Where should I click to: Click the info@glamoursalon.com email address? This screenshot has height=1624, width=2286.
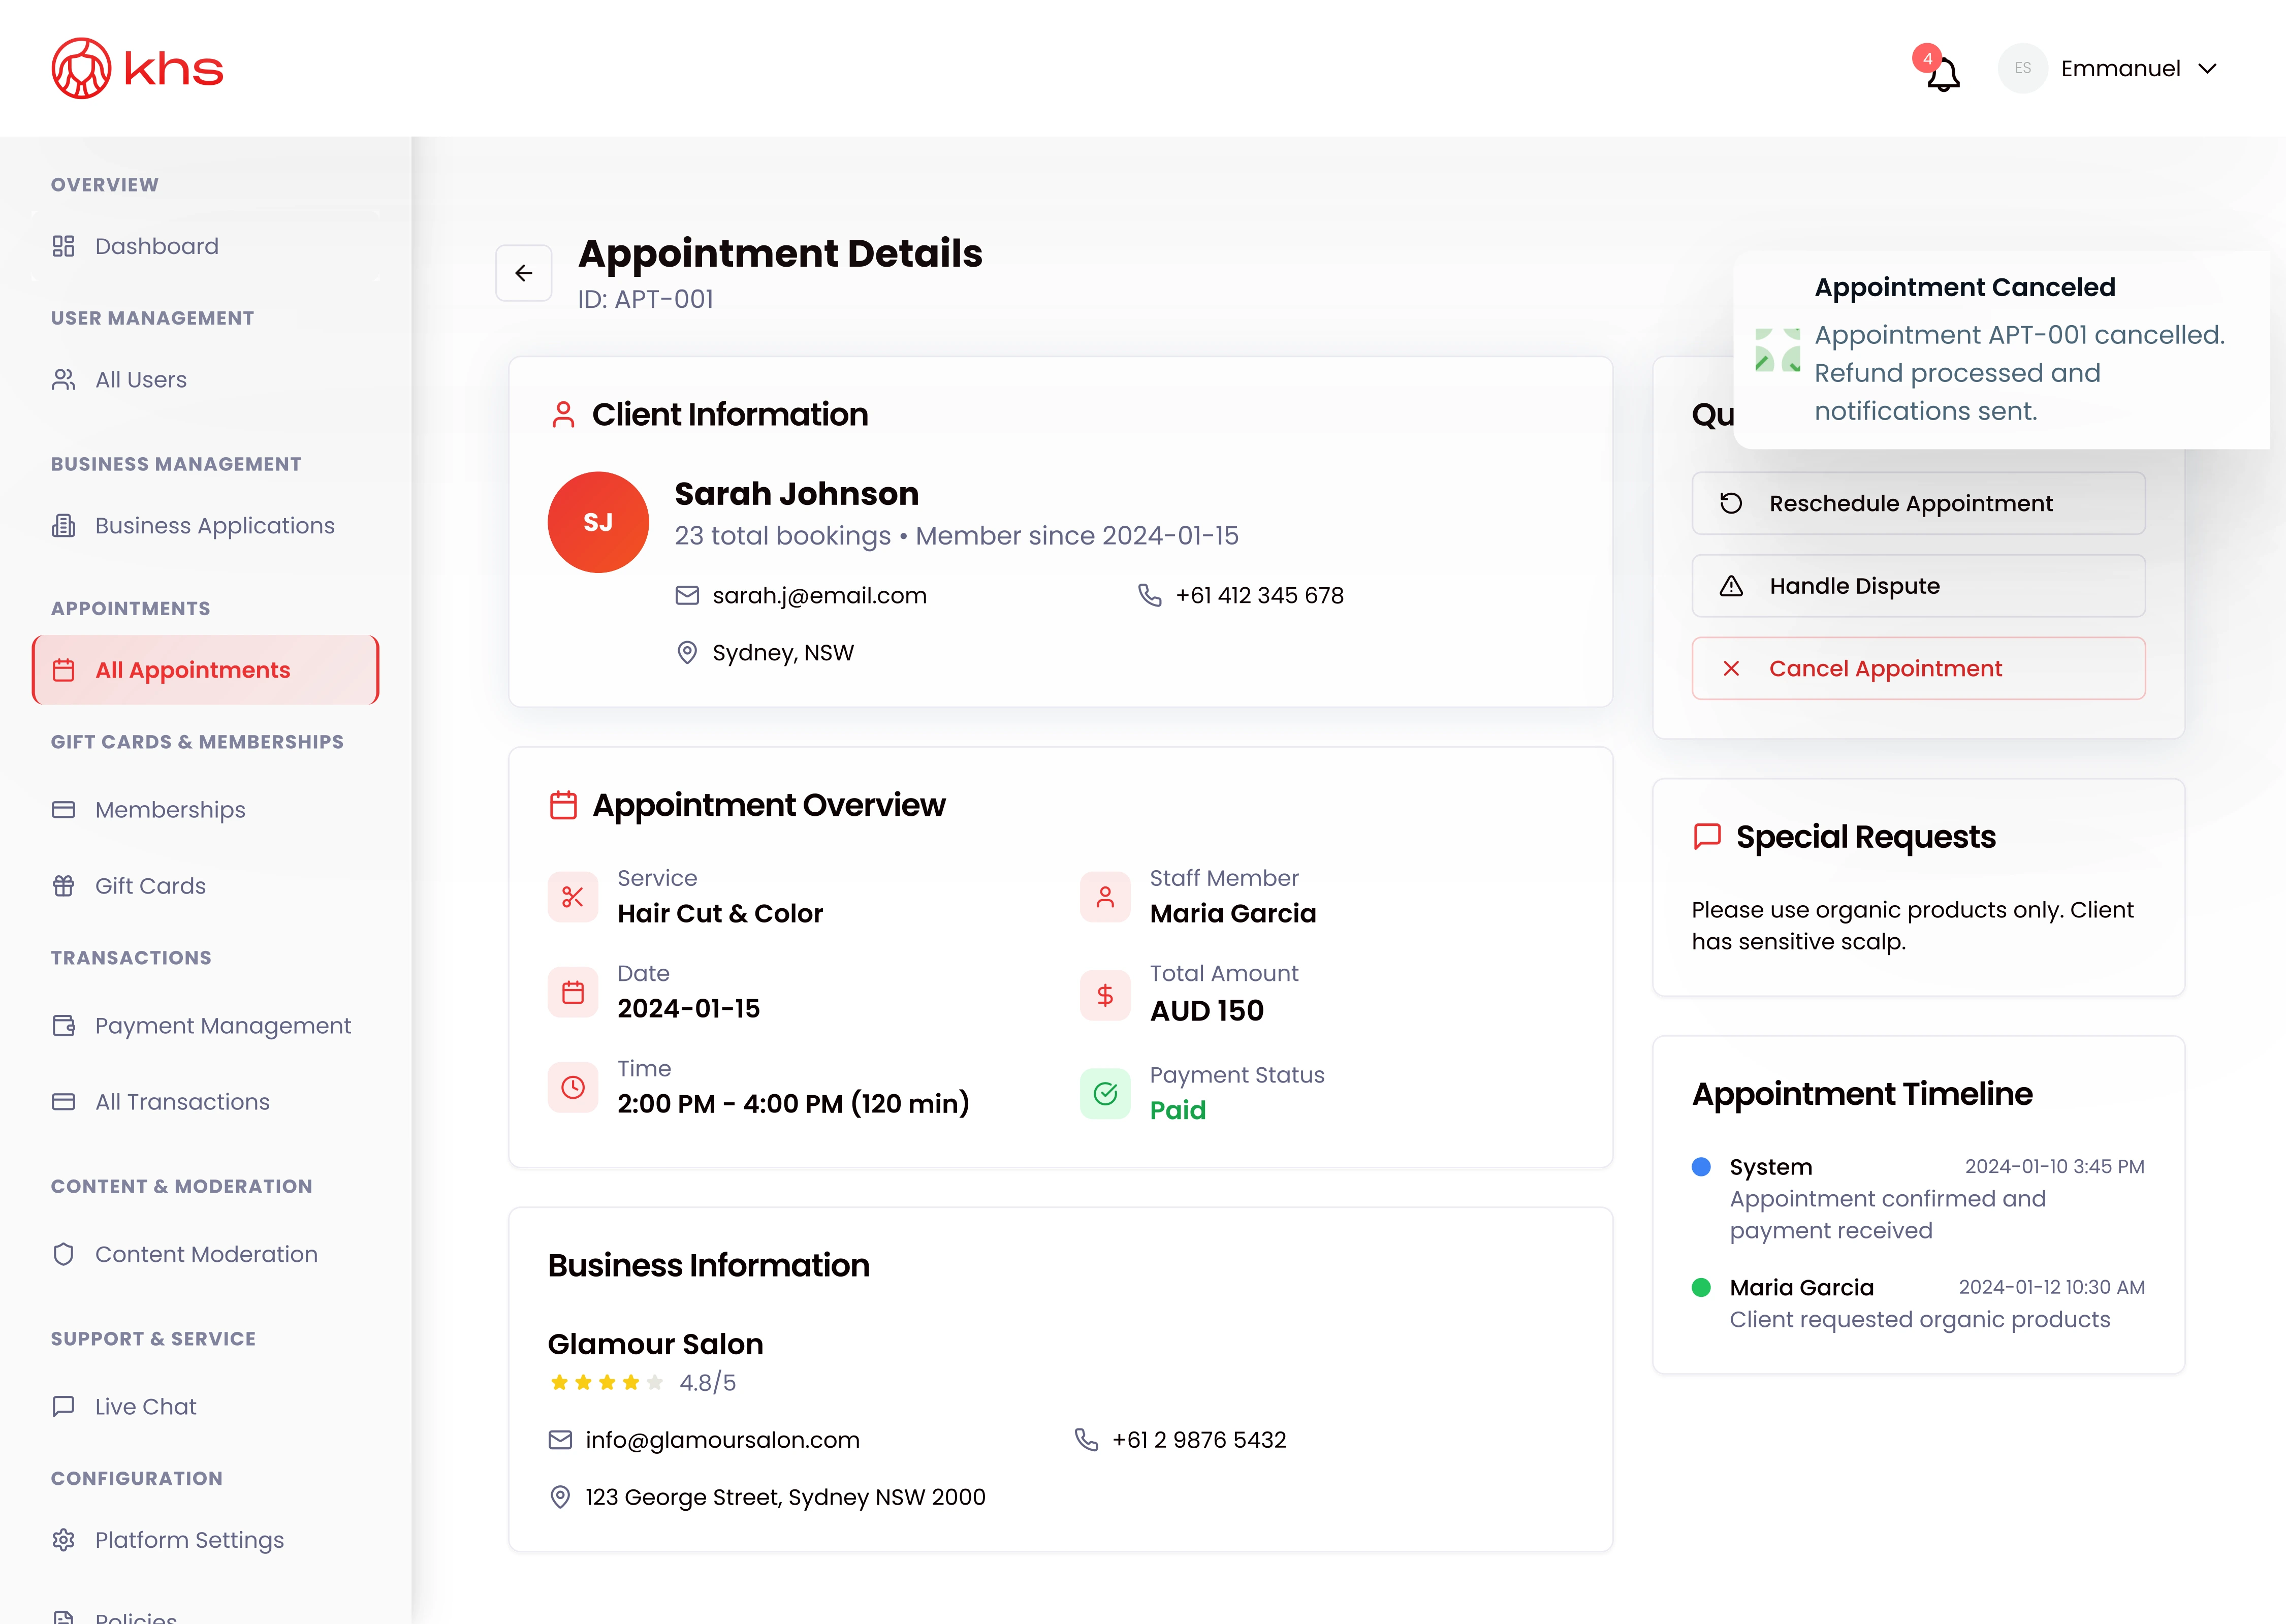pos(722,1439)
